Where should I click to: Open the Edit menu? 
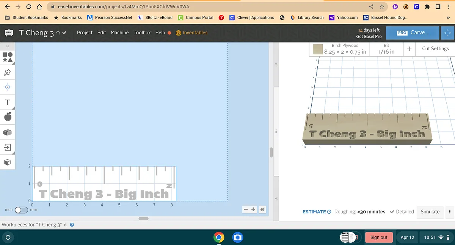102,33
